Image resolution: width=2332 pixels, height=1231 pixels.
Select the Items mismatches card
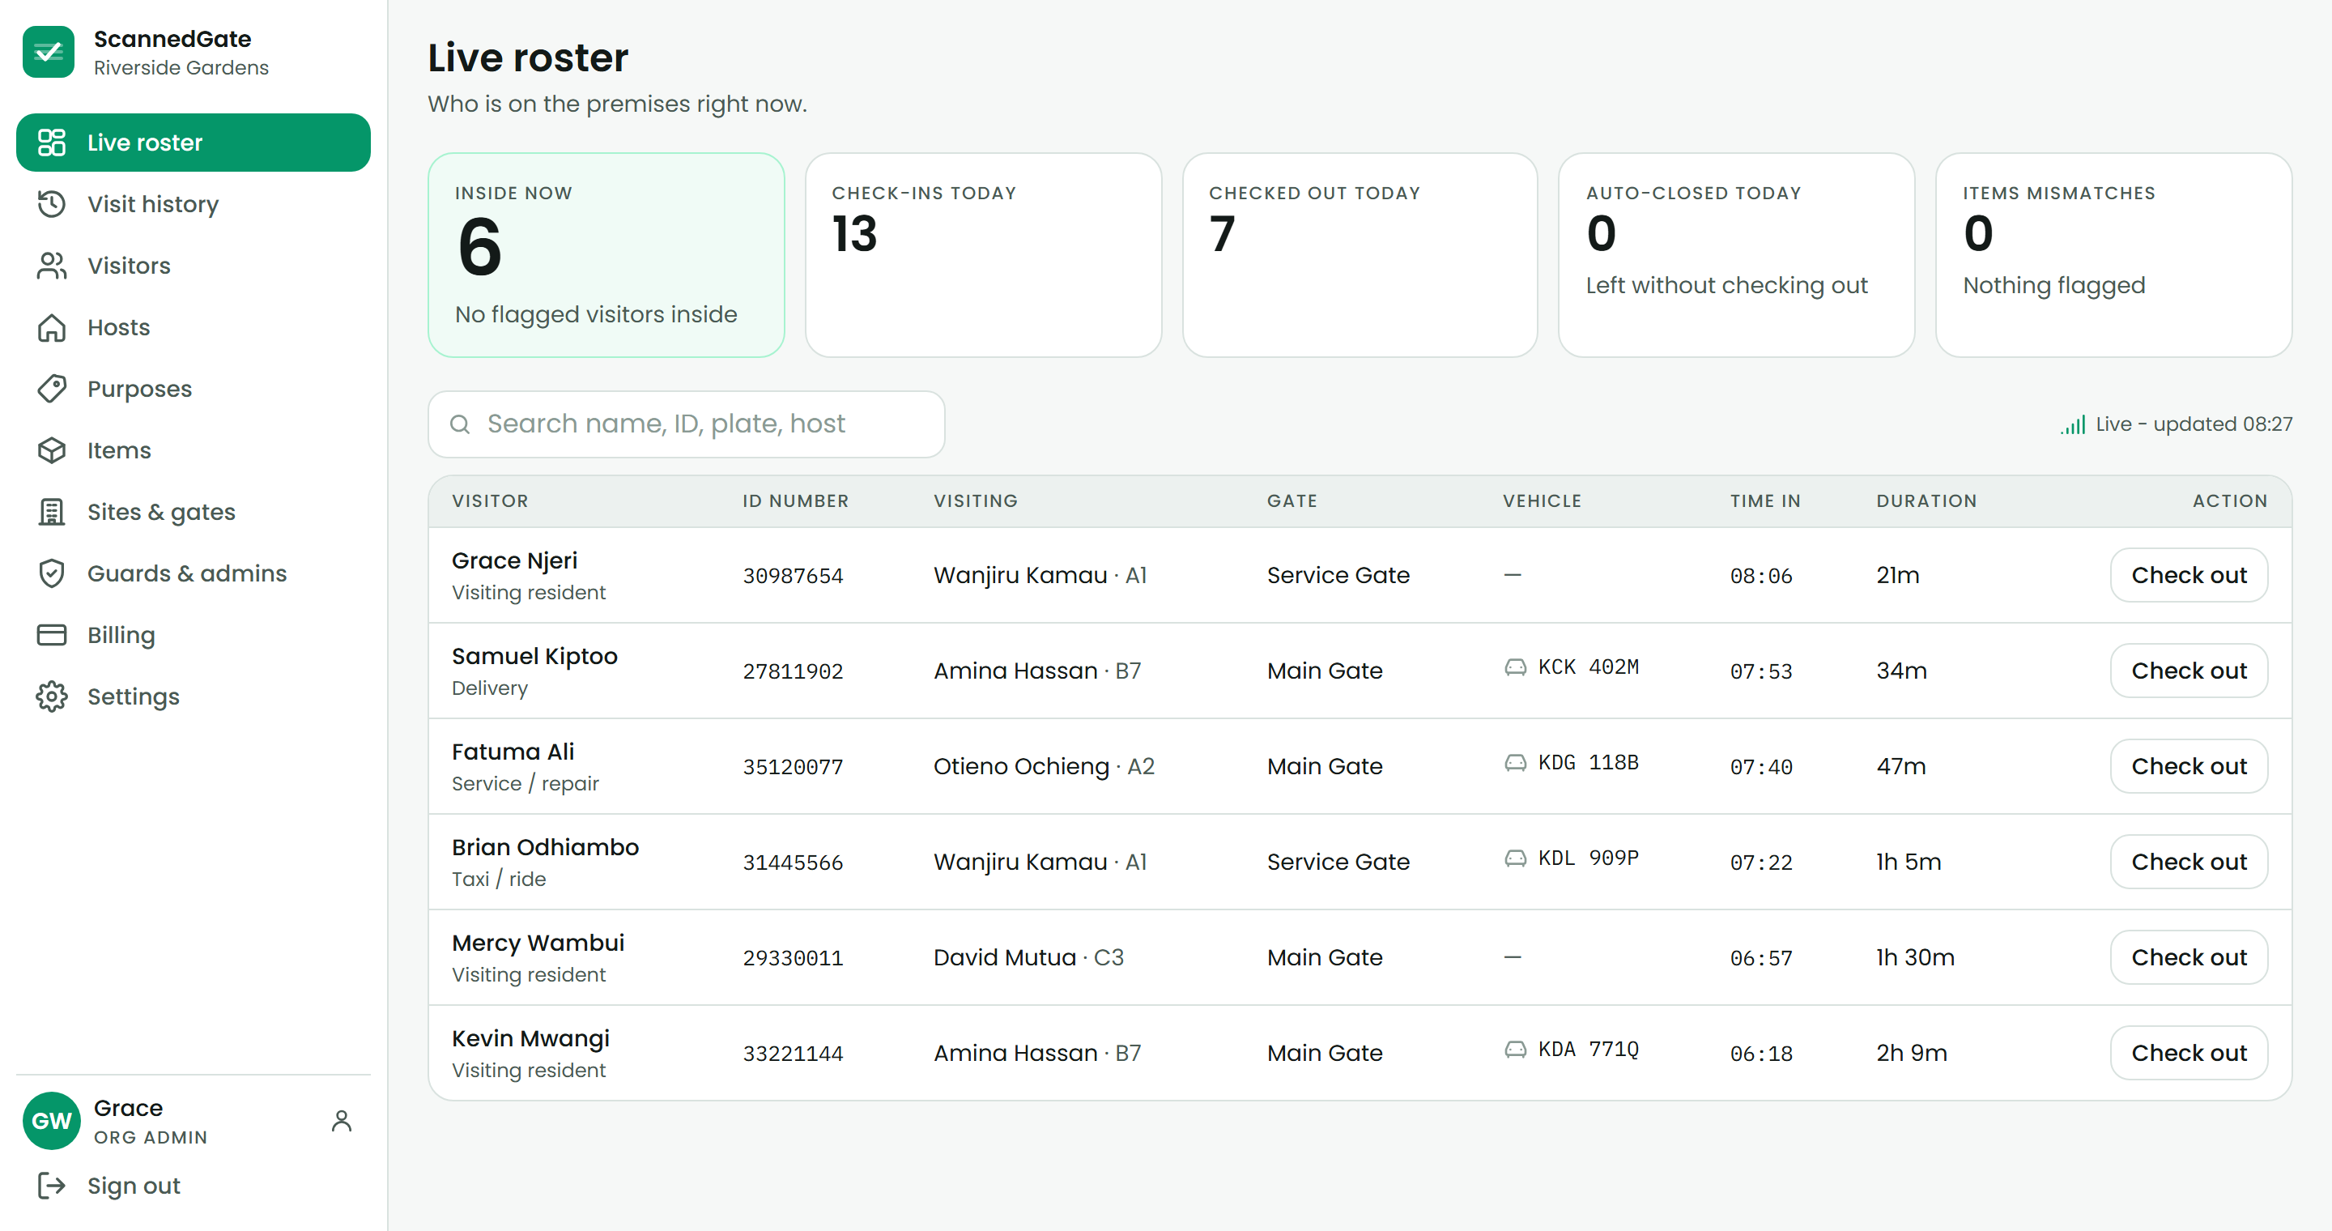[x=2114, y=254]
